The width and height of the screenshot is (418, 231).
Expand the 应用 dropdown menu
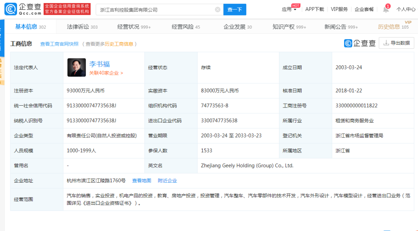[x=289, y=9]
